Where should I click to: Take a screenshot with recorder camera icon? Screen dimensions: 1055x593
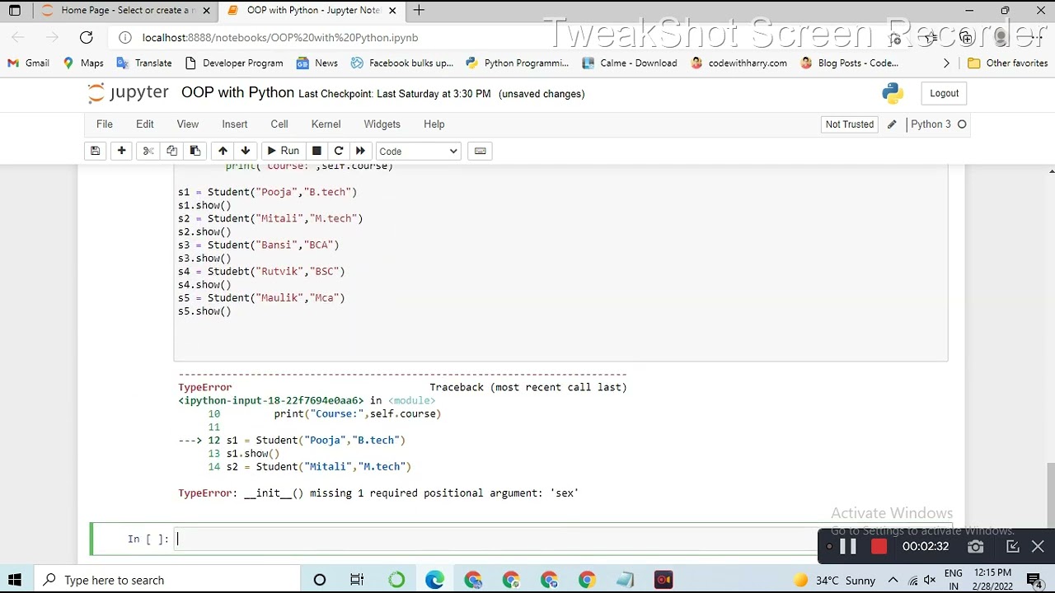(x=976, y=547)
